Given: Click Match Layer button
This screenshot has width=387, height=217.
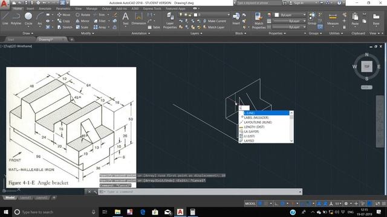Looking at the screenshot, I should pyautogui.click(x=213, y=27).
